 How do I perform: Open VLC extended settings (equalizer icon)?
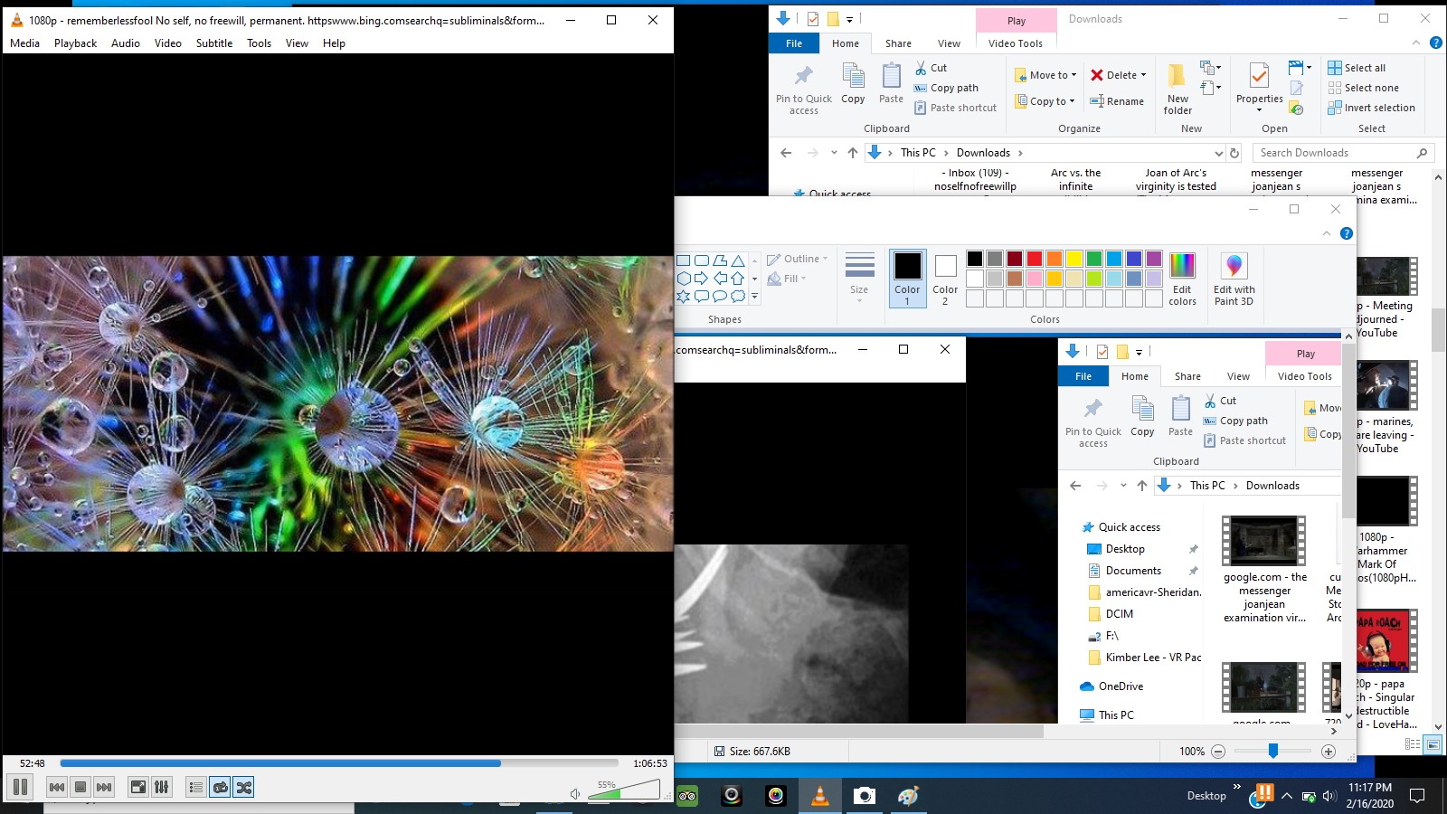[x=162, y=787]
